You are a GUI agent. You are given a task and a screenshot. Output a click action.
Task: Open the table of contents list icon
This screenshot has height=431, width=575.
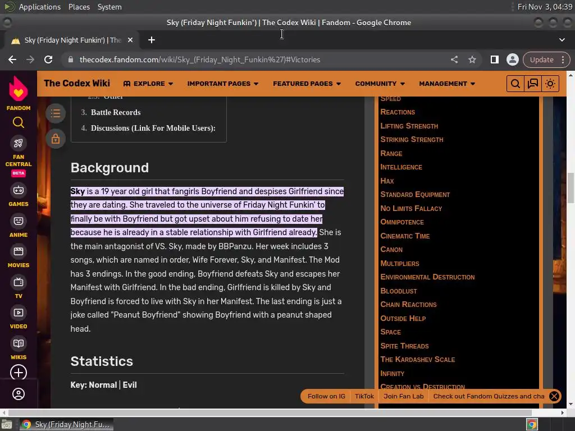pos(56,113)
